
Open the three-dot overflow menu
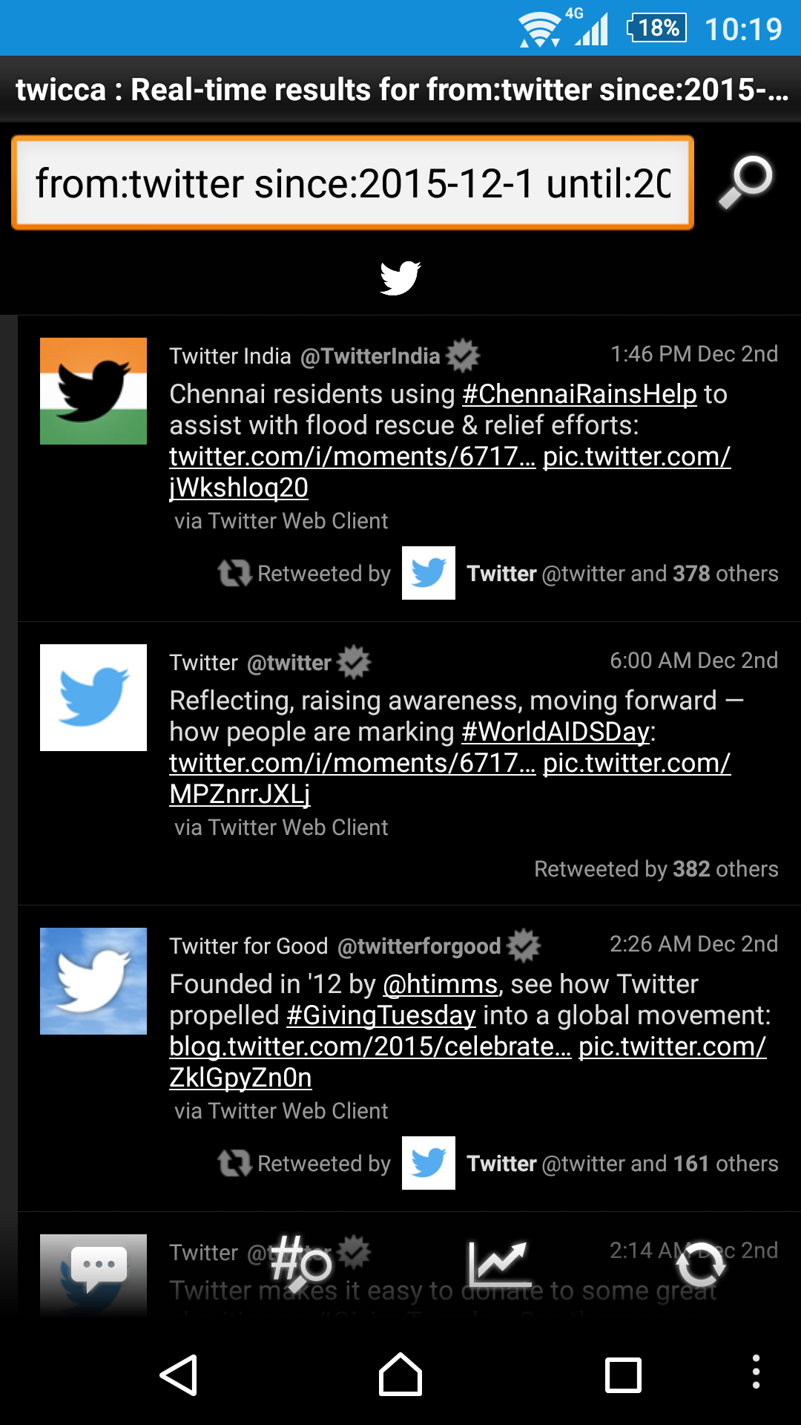[x=756, y=1372]
